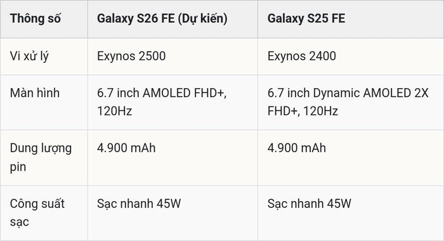
Task: Select the 'Galaxy S25 FE' column header
Action: coord(306,18)
